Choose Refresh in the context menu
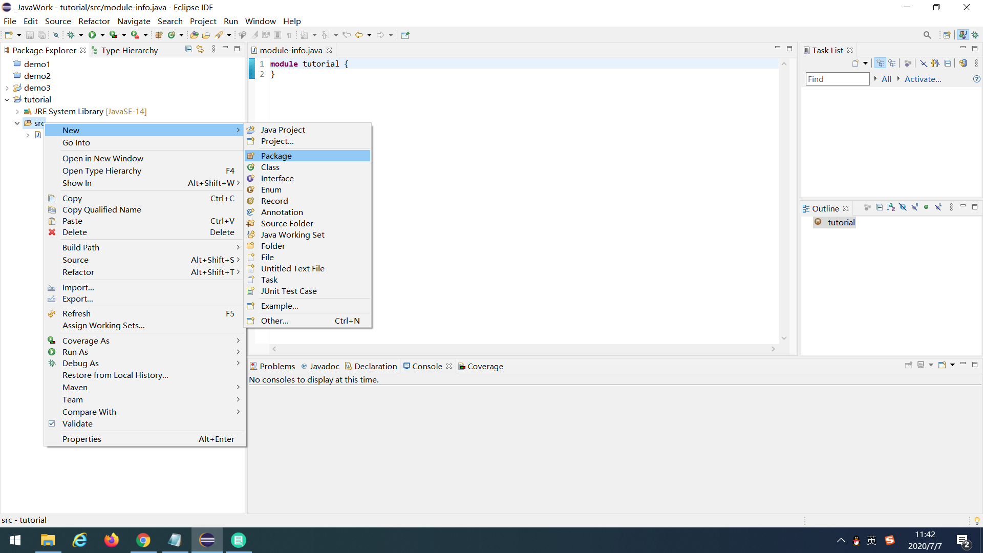Screen dimensions: 983x553 tap(145, 314)
